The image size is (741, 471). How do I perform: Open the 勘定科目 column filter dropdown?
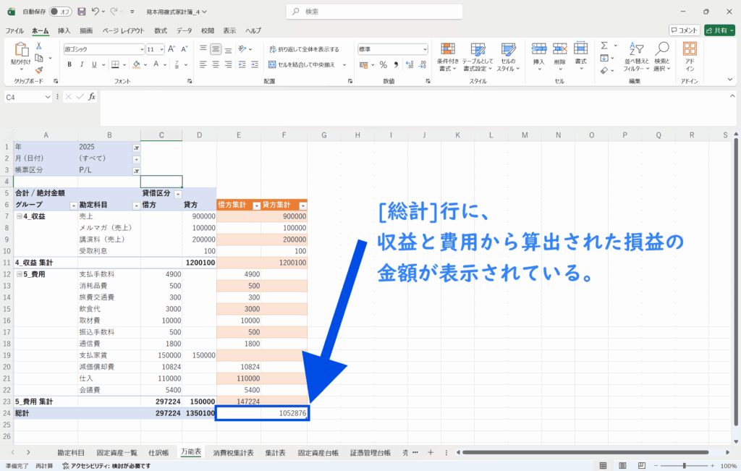[135, 205]
